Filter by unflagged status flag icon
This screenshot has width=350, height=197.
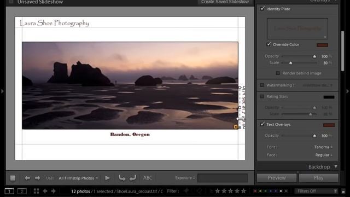click(x=200, y=191)
